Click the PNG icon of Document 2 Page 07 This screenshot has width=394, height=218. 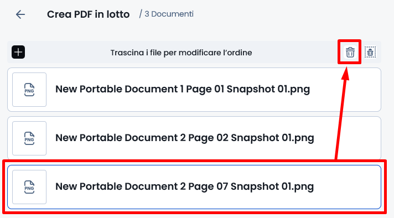(x=29, y=187)
